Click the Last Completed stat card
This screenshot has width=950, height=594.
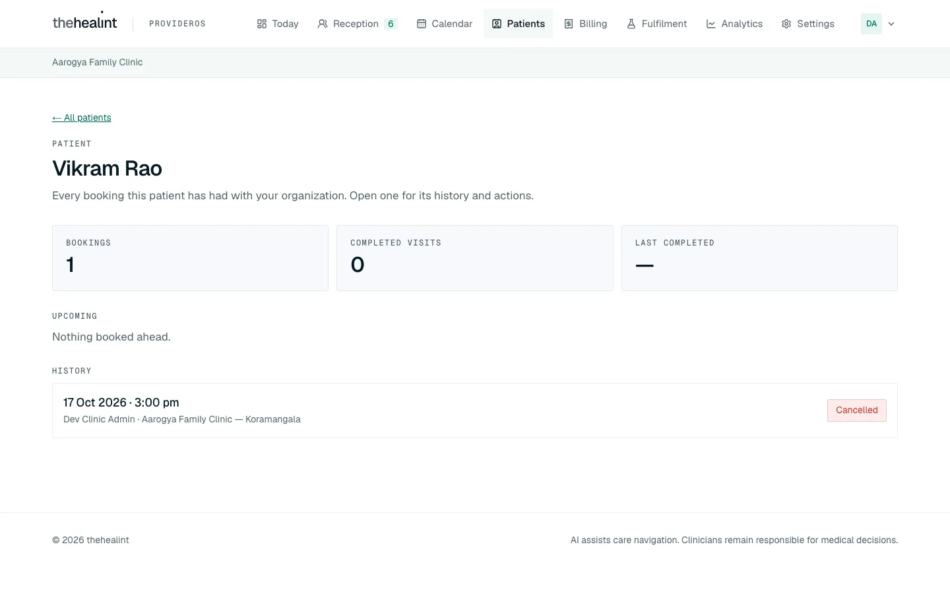pos(759,258)
